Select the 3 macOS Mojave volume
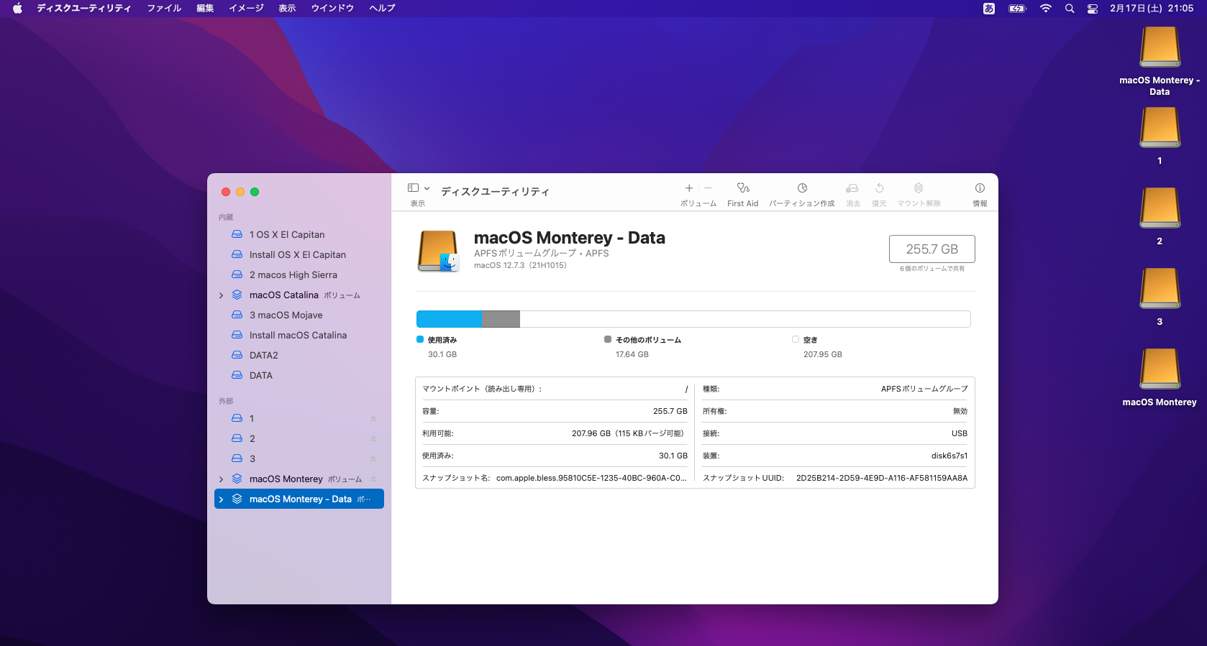 [x=299, y=315]
